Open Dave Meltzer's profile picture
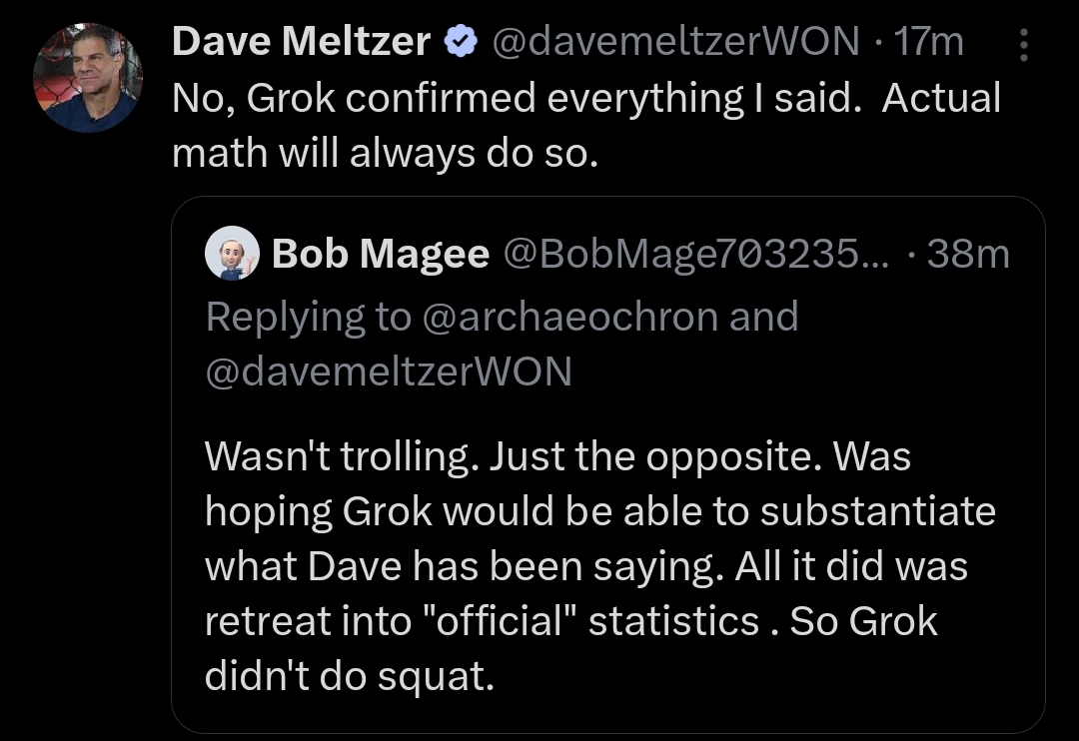1079x741 pixels. point(88,79)
